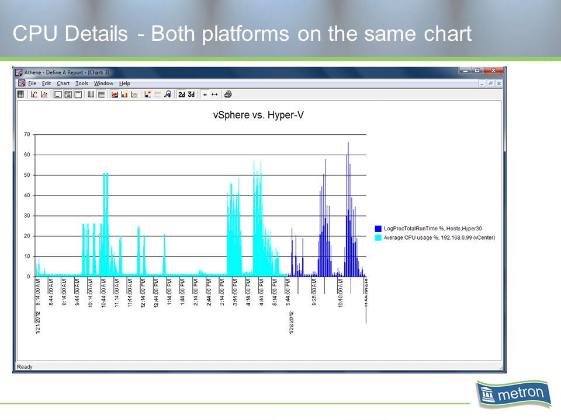Click the y-axis label 10
Viewport: 561px width, 420px height.
pos(27,257)
